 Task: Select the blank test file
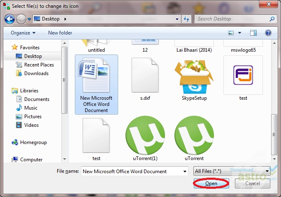96,139
